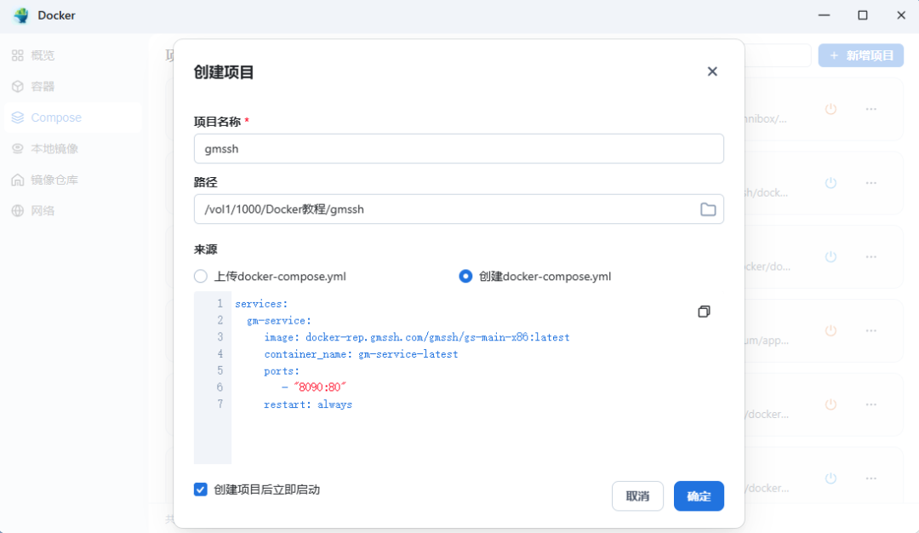Open more options on cker/do project row

(x=871, y=257)
